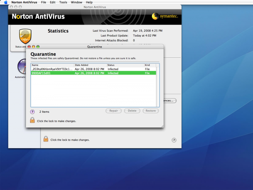Open the Window menu
The height and width of the screenshot is (190, 253).
click(x=77, y=2)
